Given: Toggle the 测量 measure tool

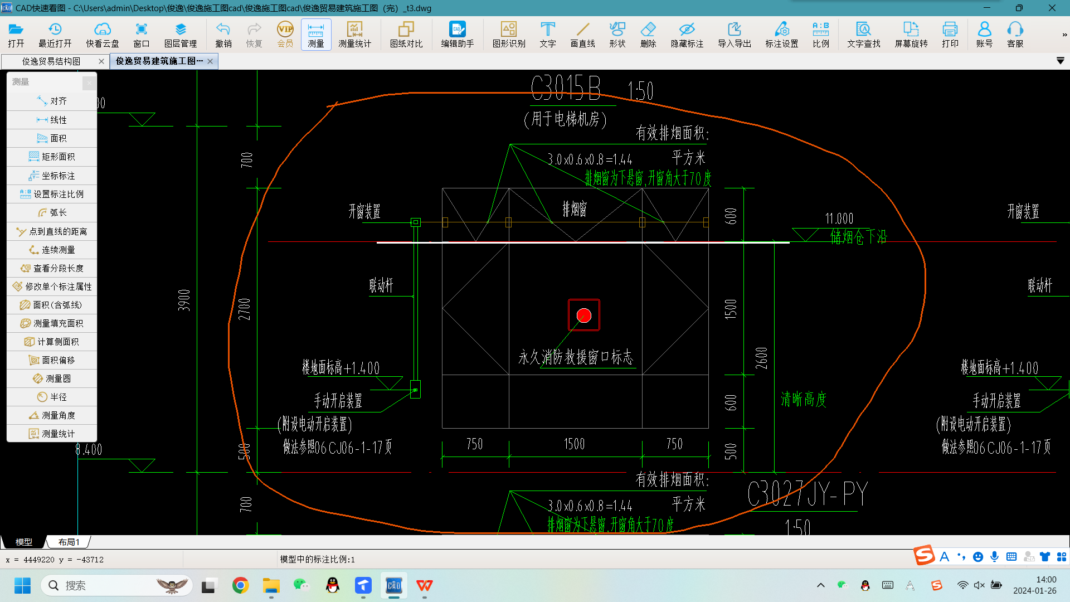Looking at the screenshot, I should (x=316, y=35).
